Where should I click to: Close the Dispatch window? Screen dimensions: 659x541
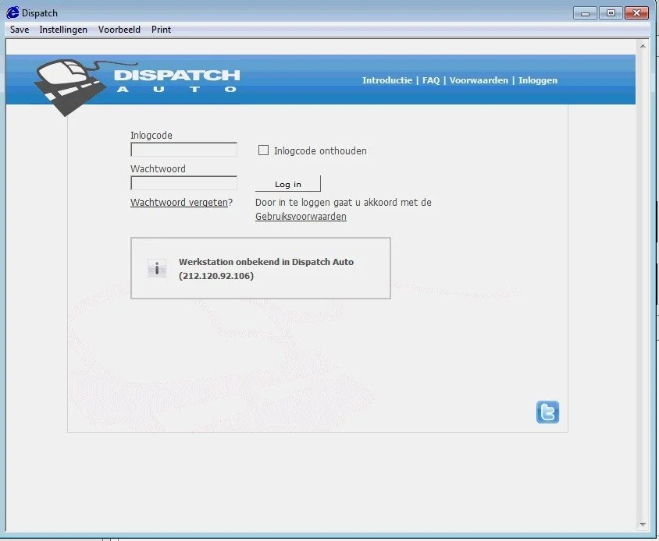tap(636, 13)
